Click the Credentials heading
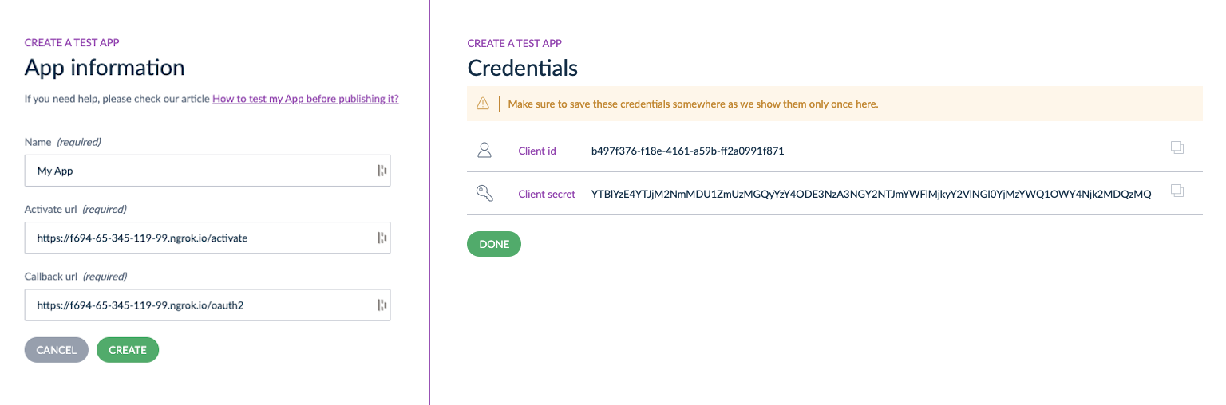 coord(523,68)
